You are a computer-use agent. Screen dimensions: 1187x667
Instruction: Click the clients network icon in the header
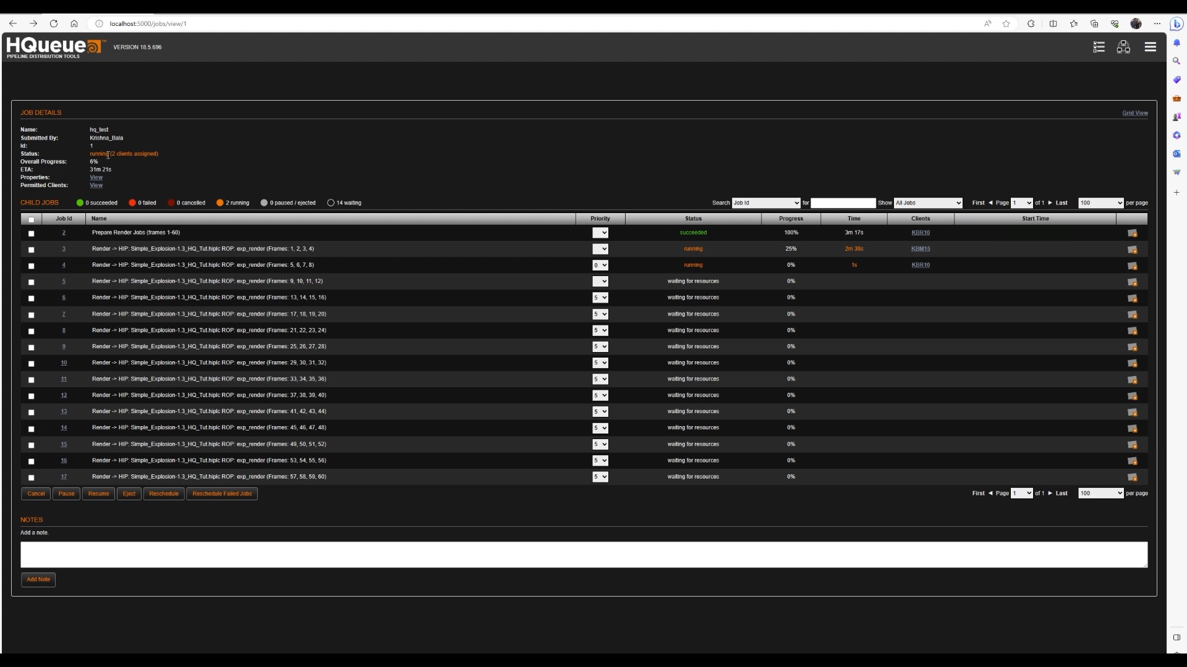click(1123, 47)
